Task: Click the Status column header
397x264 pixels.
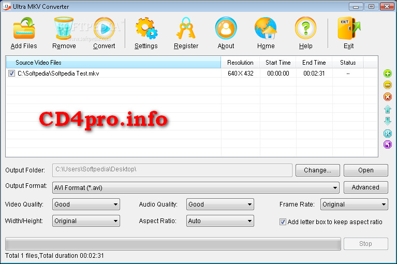Action: coord(348,63)
